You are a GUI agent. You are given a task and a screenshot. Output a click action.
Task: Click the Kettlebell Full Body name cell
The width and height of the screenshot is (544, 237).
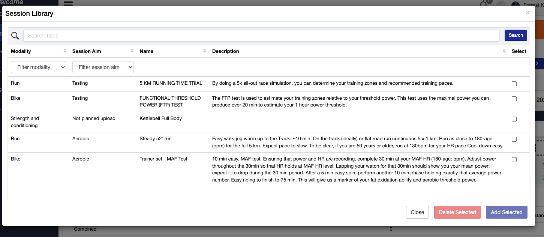click(x=160, y=118)
